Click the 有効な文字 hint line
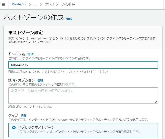The height and width of the screenshot is (139, 165). (x=58, y=72)
